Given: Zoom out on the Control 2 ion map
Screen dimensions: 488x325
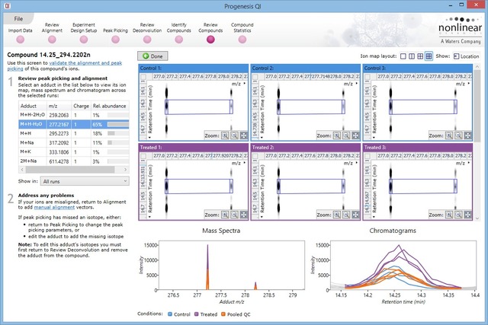Looking at the screenshot, I should click(345, 134).
